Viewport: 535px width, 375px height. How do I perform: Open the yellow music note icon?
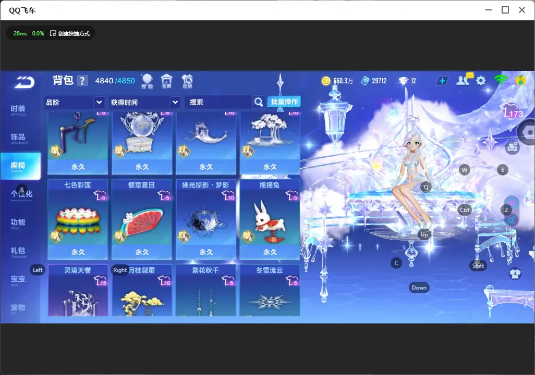point(520,80)
